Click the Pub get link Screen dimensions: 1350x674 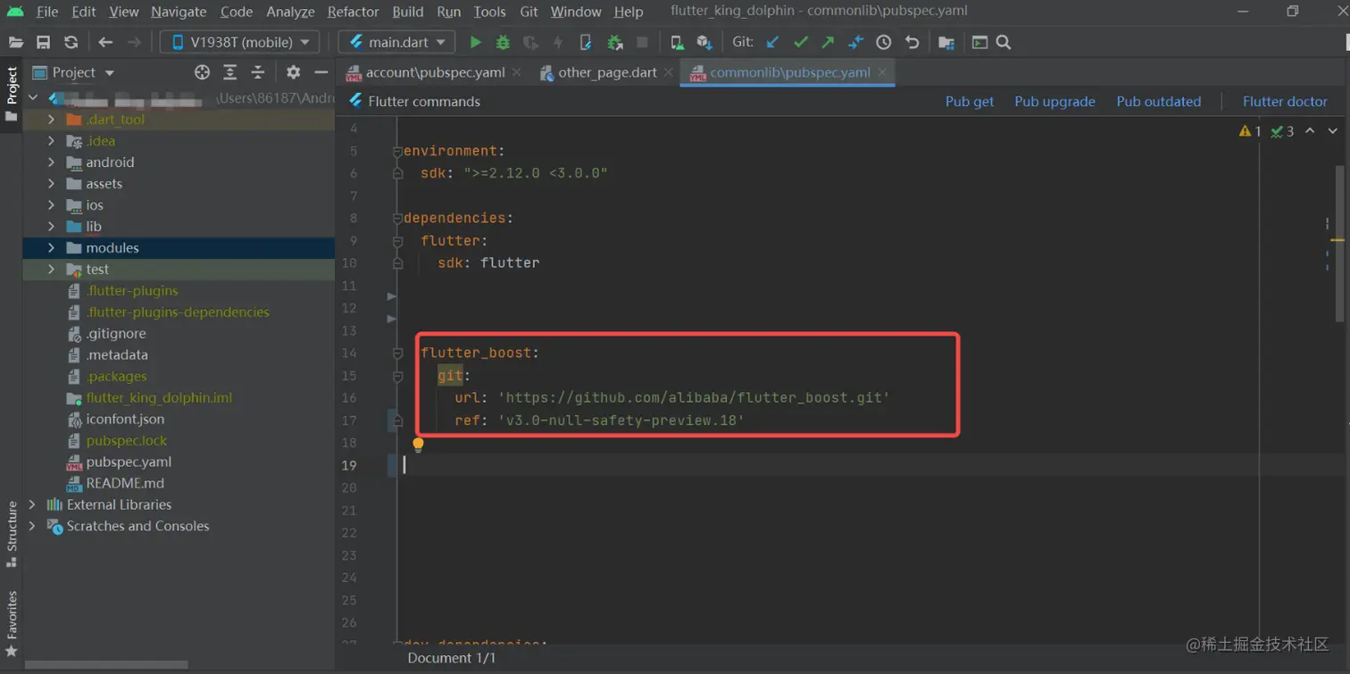click(970, 102)
